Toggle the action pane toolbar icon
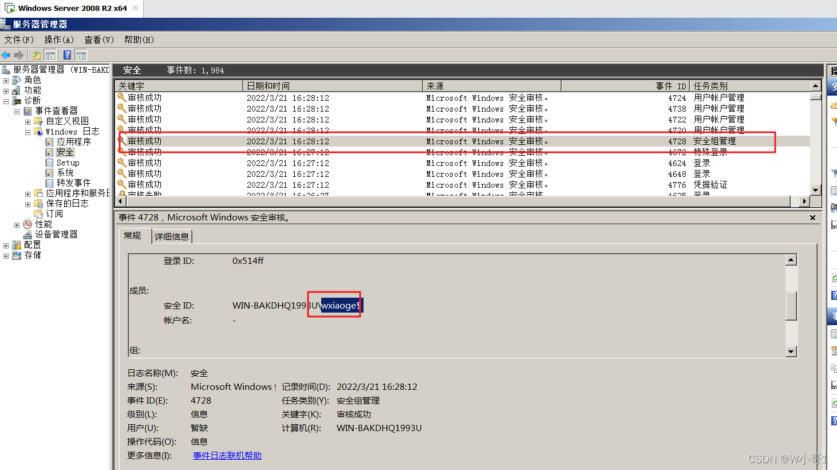Image resolution: width=837 pixels, height=470 pixels. pyautogui.click(x=81, y=55)
